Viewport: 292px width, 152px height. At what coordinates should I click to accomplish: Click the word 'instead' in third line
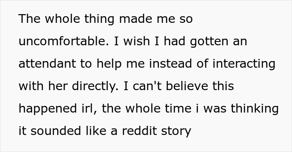click(x=170, y=64)
